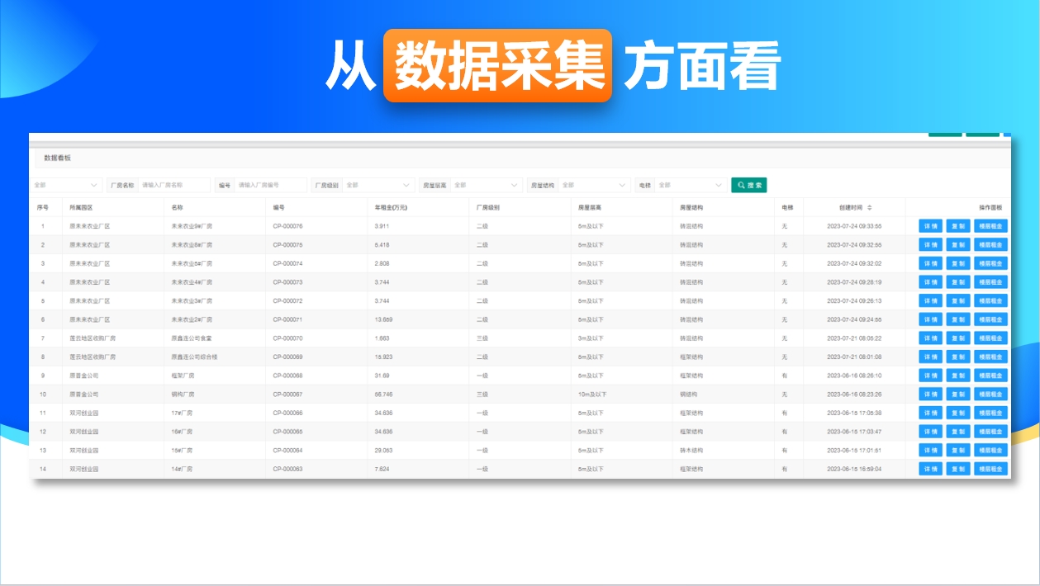Select the cell 未来农业9#厂房
Viewport: 1040px width, 586px height.
coord(192,226)
